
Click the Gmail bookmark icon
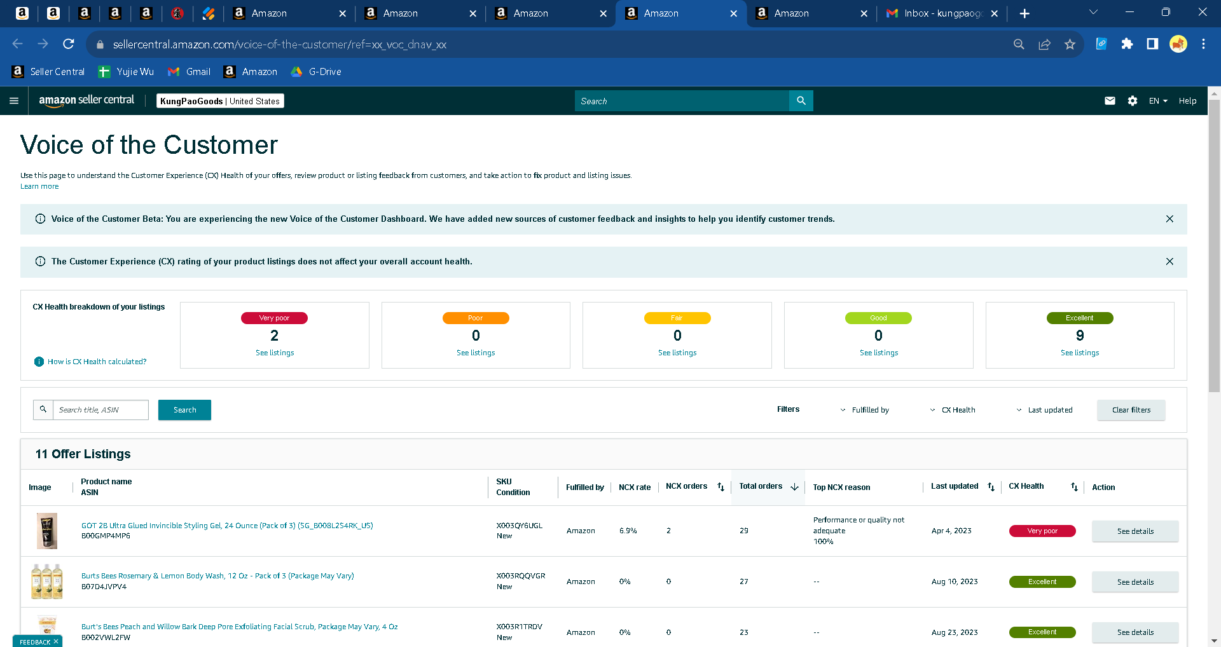[173, 72]
